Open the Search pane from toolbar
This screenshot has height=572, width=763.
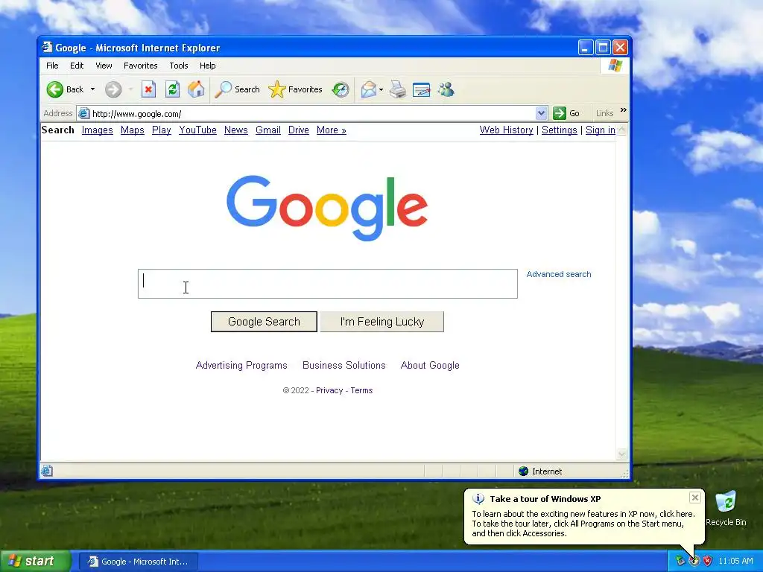pyautogui.click(x=237, y=89)
